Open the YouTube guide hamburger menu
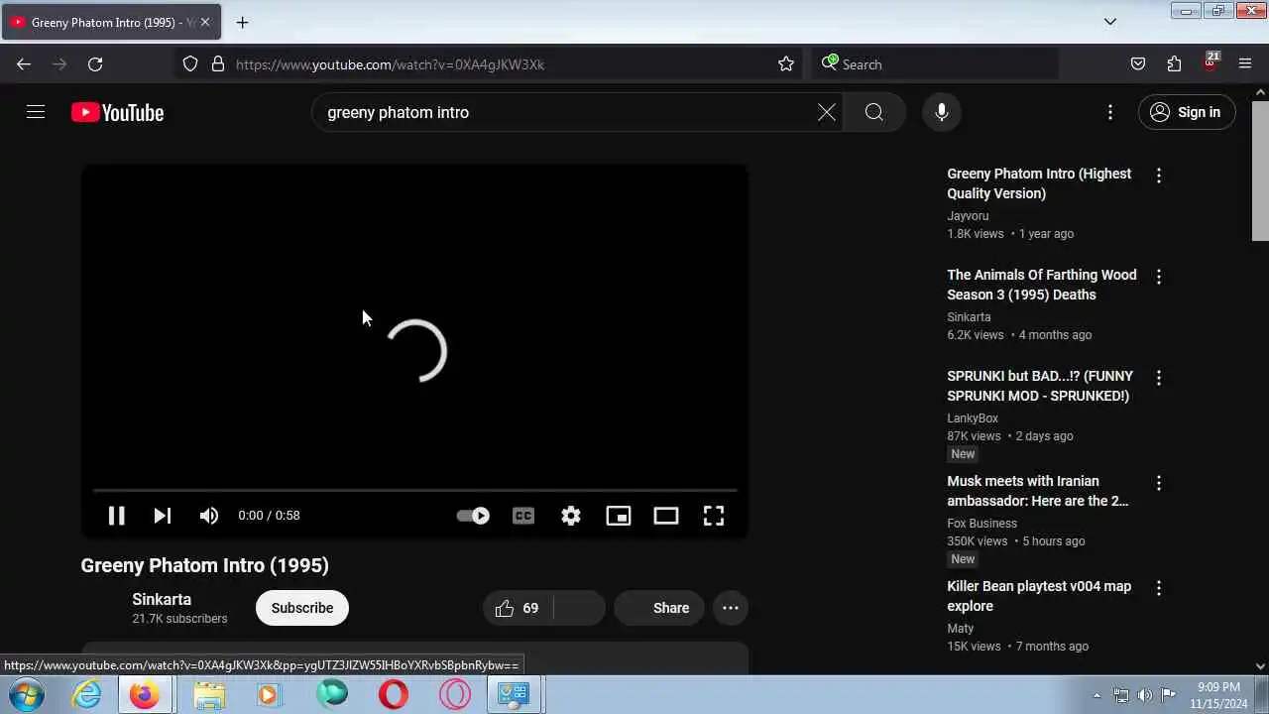This screenshot has height=714, width=1269. tap(36, 112)
